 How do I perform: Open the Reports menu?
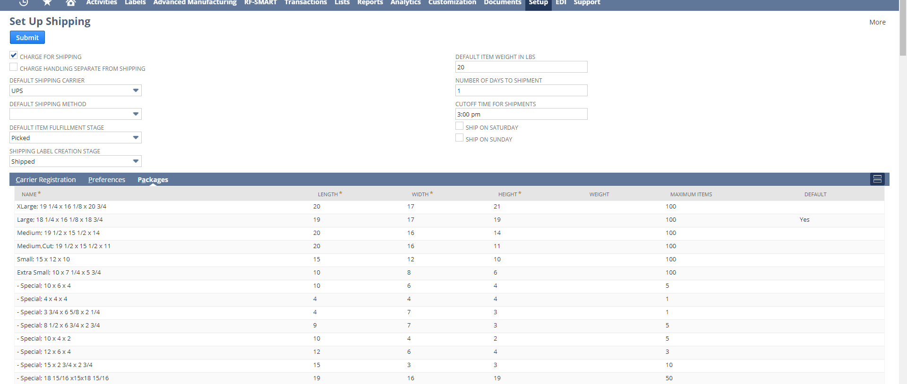tap(370, 3)
